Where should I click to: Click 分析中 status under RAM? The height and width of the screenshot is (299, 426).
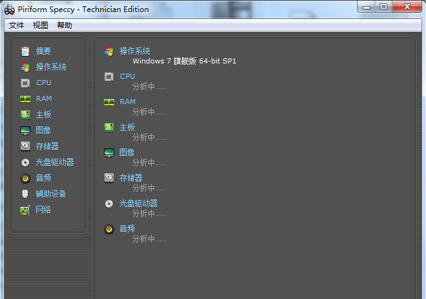(x=149, y=112)
